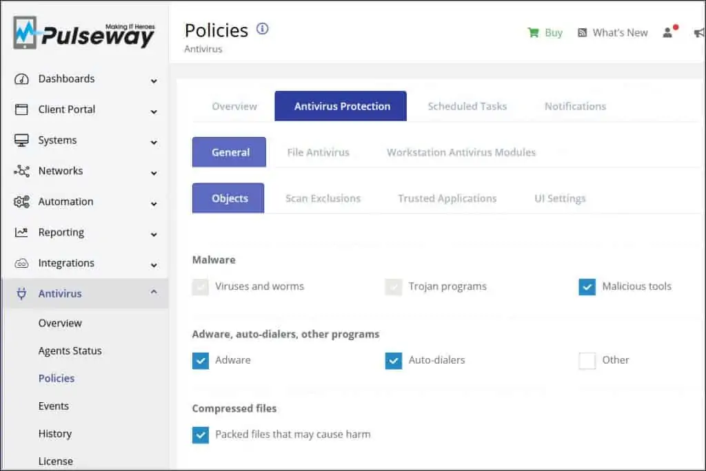
Task: Click the Reporting menu label
Action: [61, 233]
